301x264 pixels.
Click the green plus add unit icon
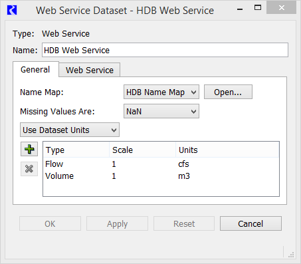tap(29, 149)
